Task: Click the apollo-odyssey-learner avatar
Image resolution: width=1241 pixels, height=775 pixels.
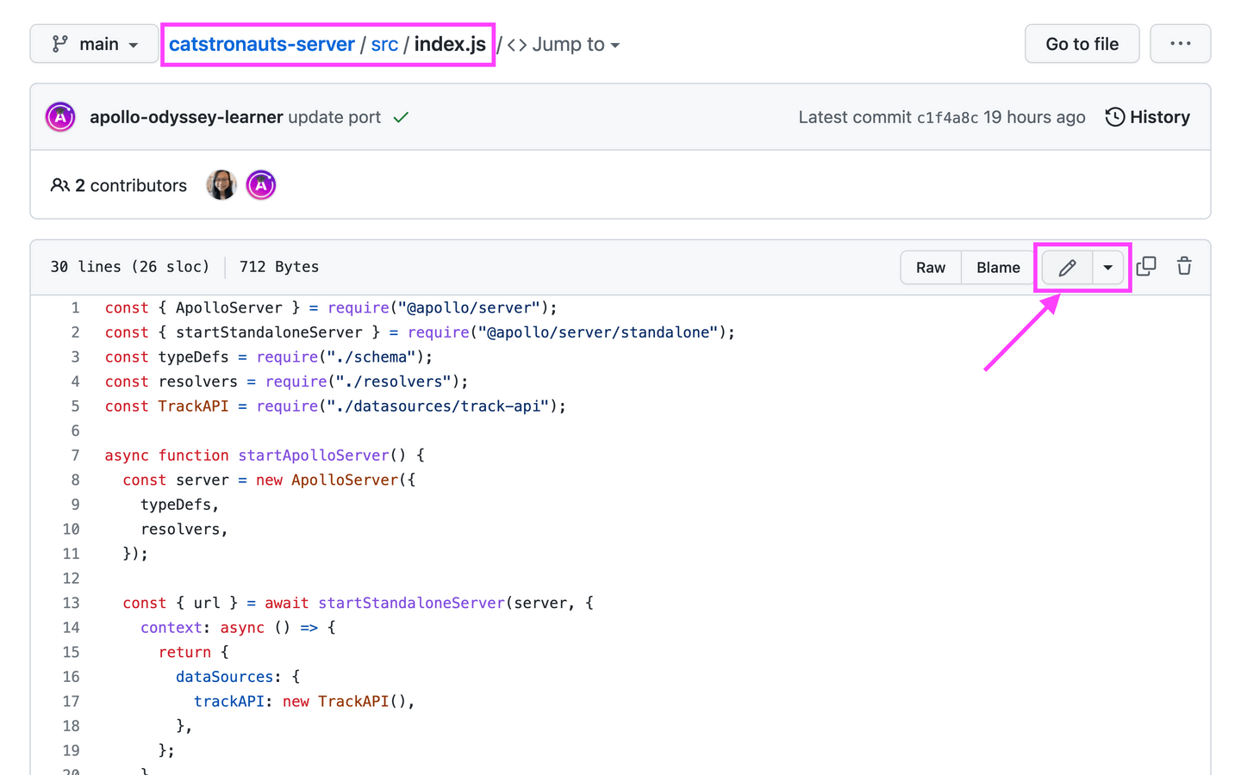Action: [59, 116]
